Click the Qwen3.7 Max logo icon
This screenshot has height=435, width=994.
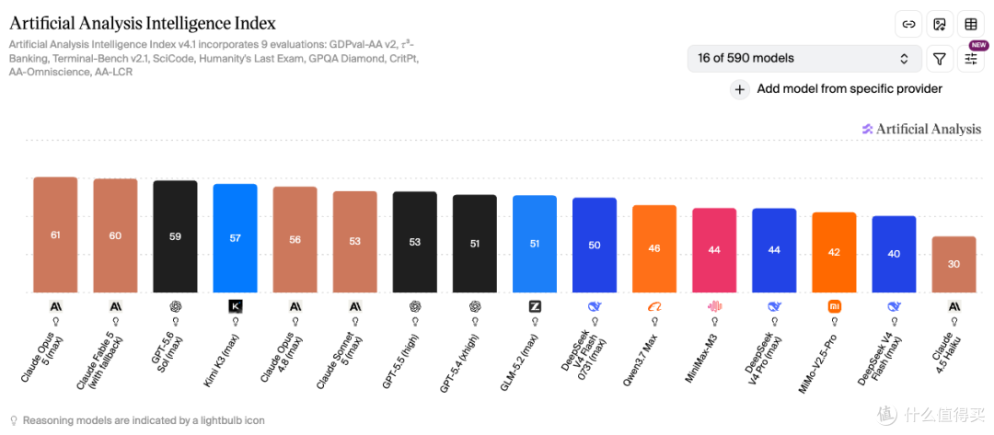tap(654, 306)
